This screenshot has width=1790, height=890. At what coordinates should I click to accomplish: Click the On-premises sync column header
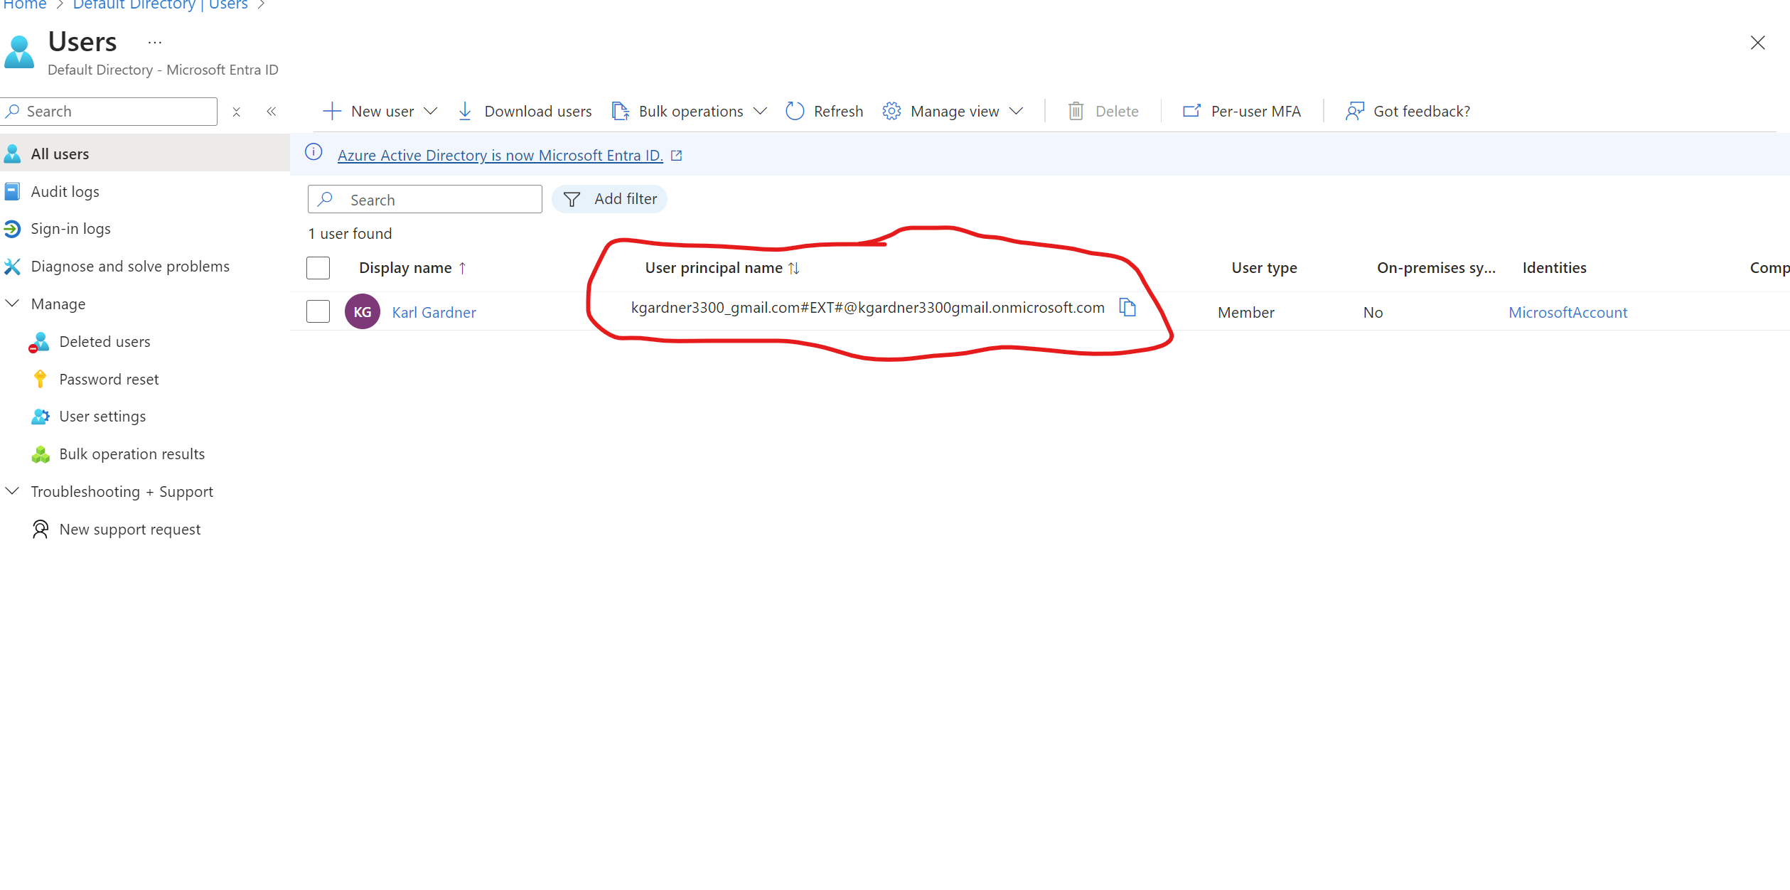pyautogui.click(x=1436, y=268)
